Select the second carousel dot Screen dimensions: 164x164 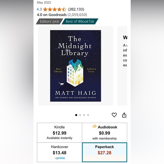[x=80, y=115]
